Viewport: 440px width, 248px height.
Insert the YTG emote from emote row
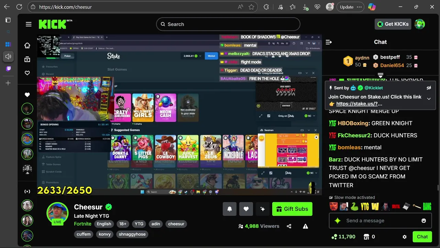[x=365, y=207]
